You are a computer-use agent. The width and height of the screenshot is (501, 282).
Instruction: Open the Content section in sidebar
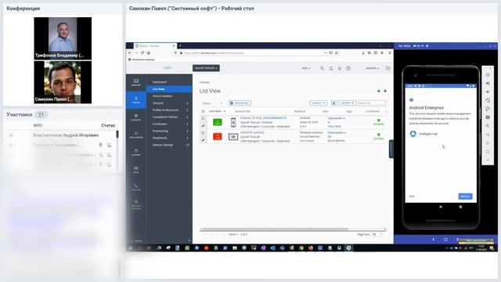pyautogui.click(x=135, y=152)
